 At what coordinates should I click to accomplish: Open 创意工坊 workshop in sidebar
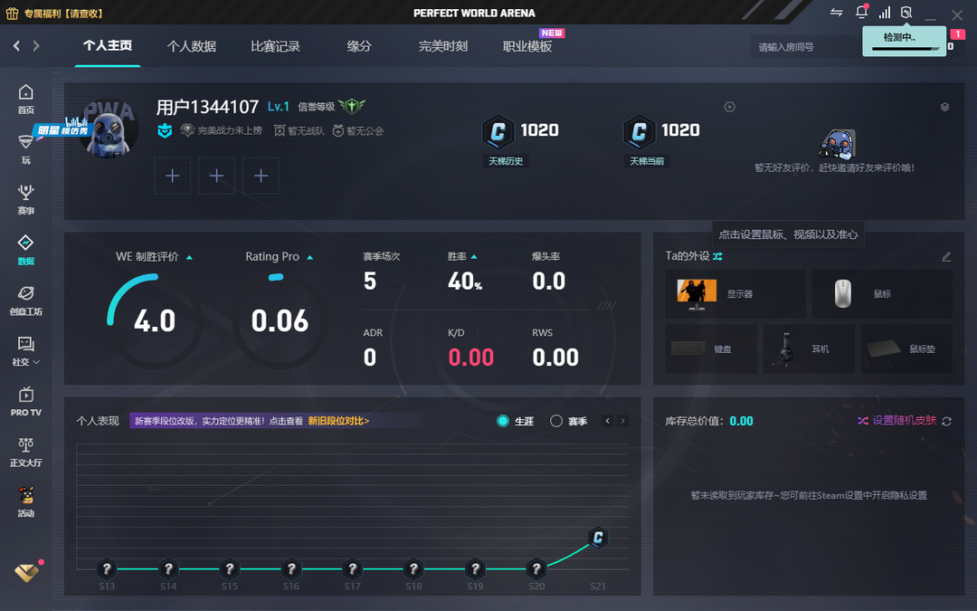point(25,301)
